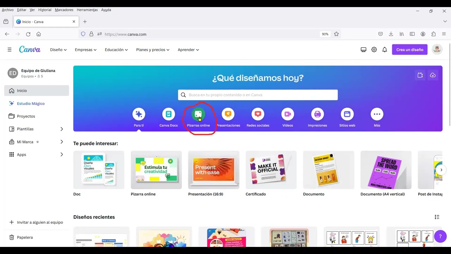This screenshot has height=254, width=451.
Task: Open Canva settings gear icon
Action: (374, 50)
